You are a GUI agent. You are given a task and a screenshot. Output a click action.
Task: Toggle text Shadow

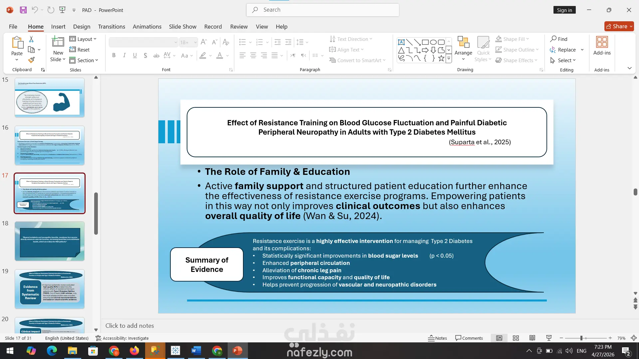(145, 56)
